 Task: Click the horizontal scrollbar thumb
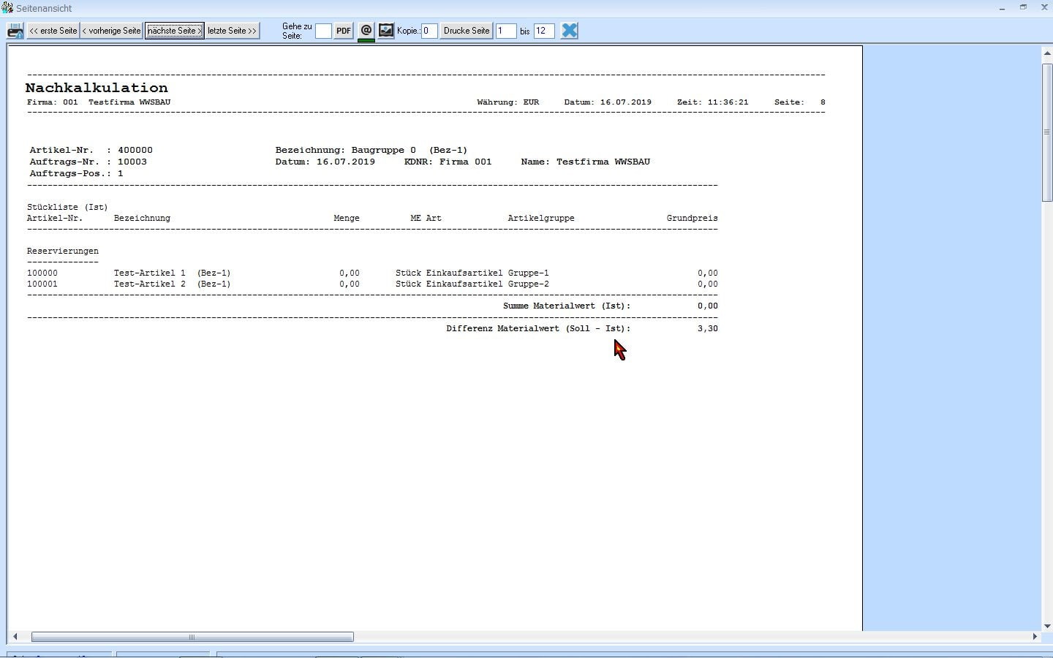[192, 637]
